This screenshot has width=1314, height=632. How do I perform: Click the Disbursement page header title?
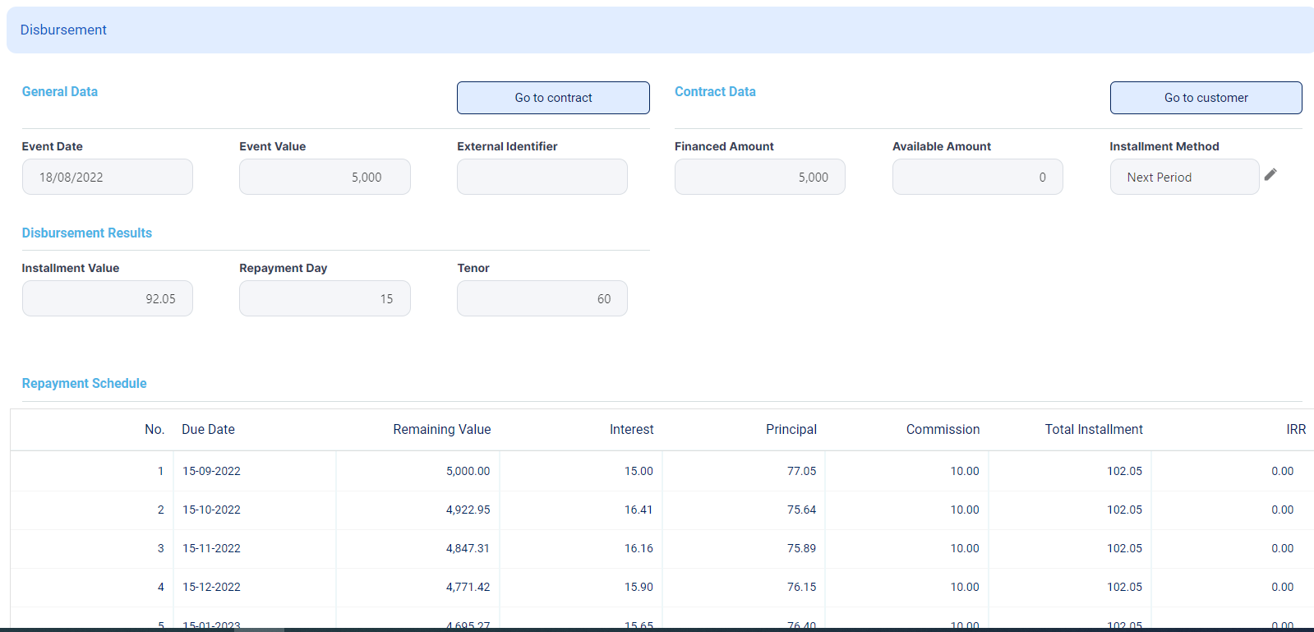(x=63, y=30)
